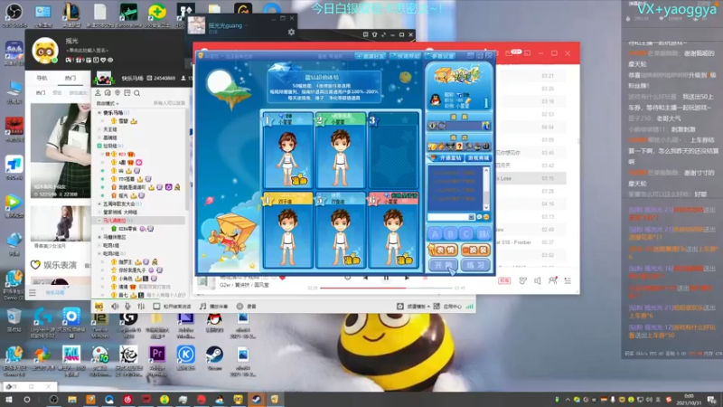Go to previous track in music player
The image size is (723, 407).
365,278
